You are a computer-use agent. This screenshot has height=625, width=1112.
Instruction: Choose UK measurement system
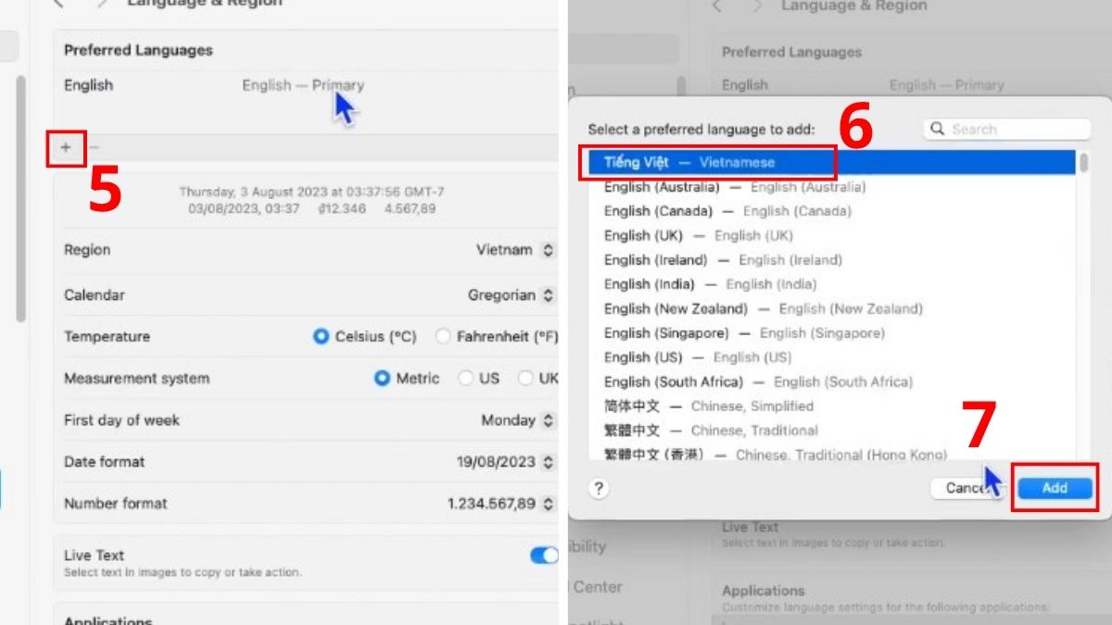(x=525, y=379)
